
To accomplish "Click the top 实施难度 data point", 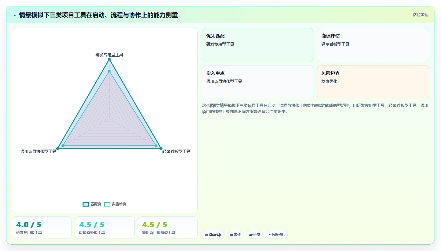I will point(109,71).
